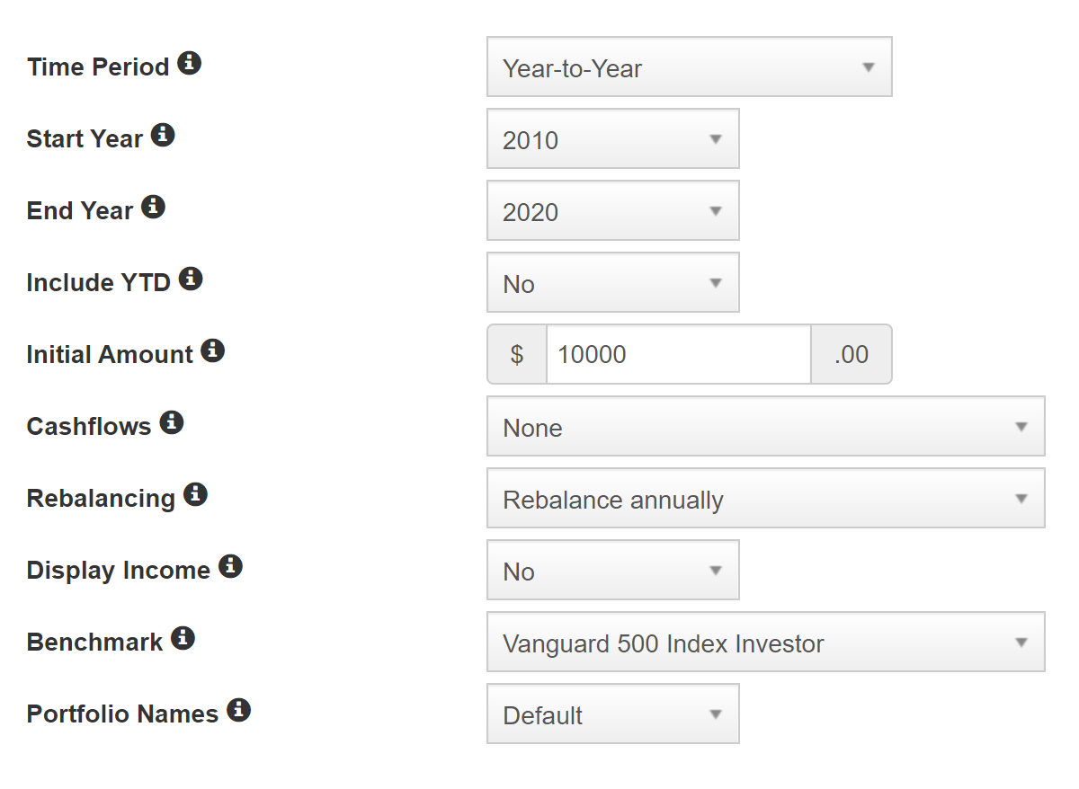This screenshot has width=1079, height=789.
Task: Click the info icon next to Start Year
Action: coord(162,136)
